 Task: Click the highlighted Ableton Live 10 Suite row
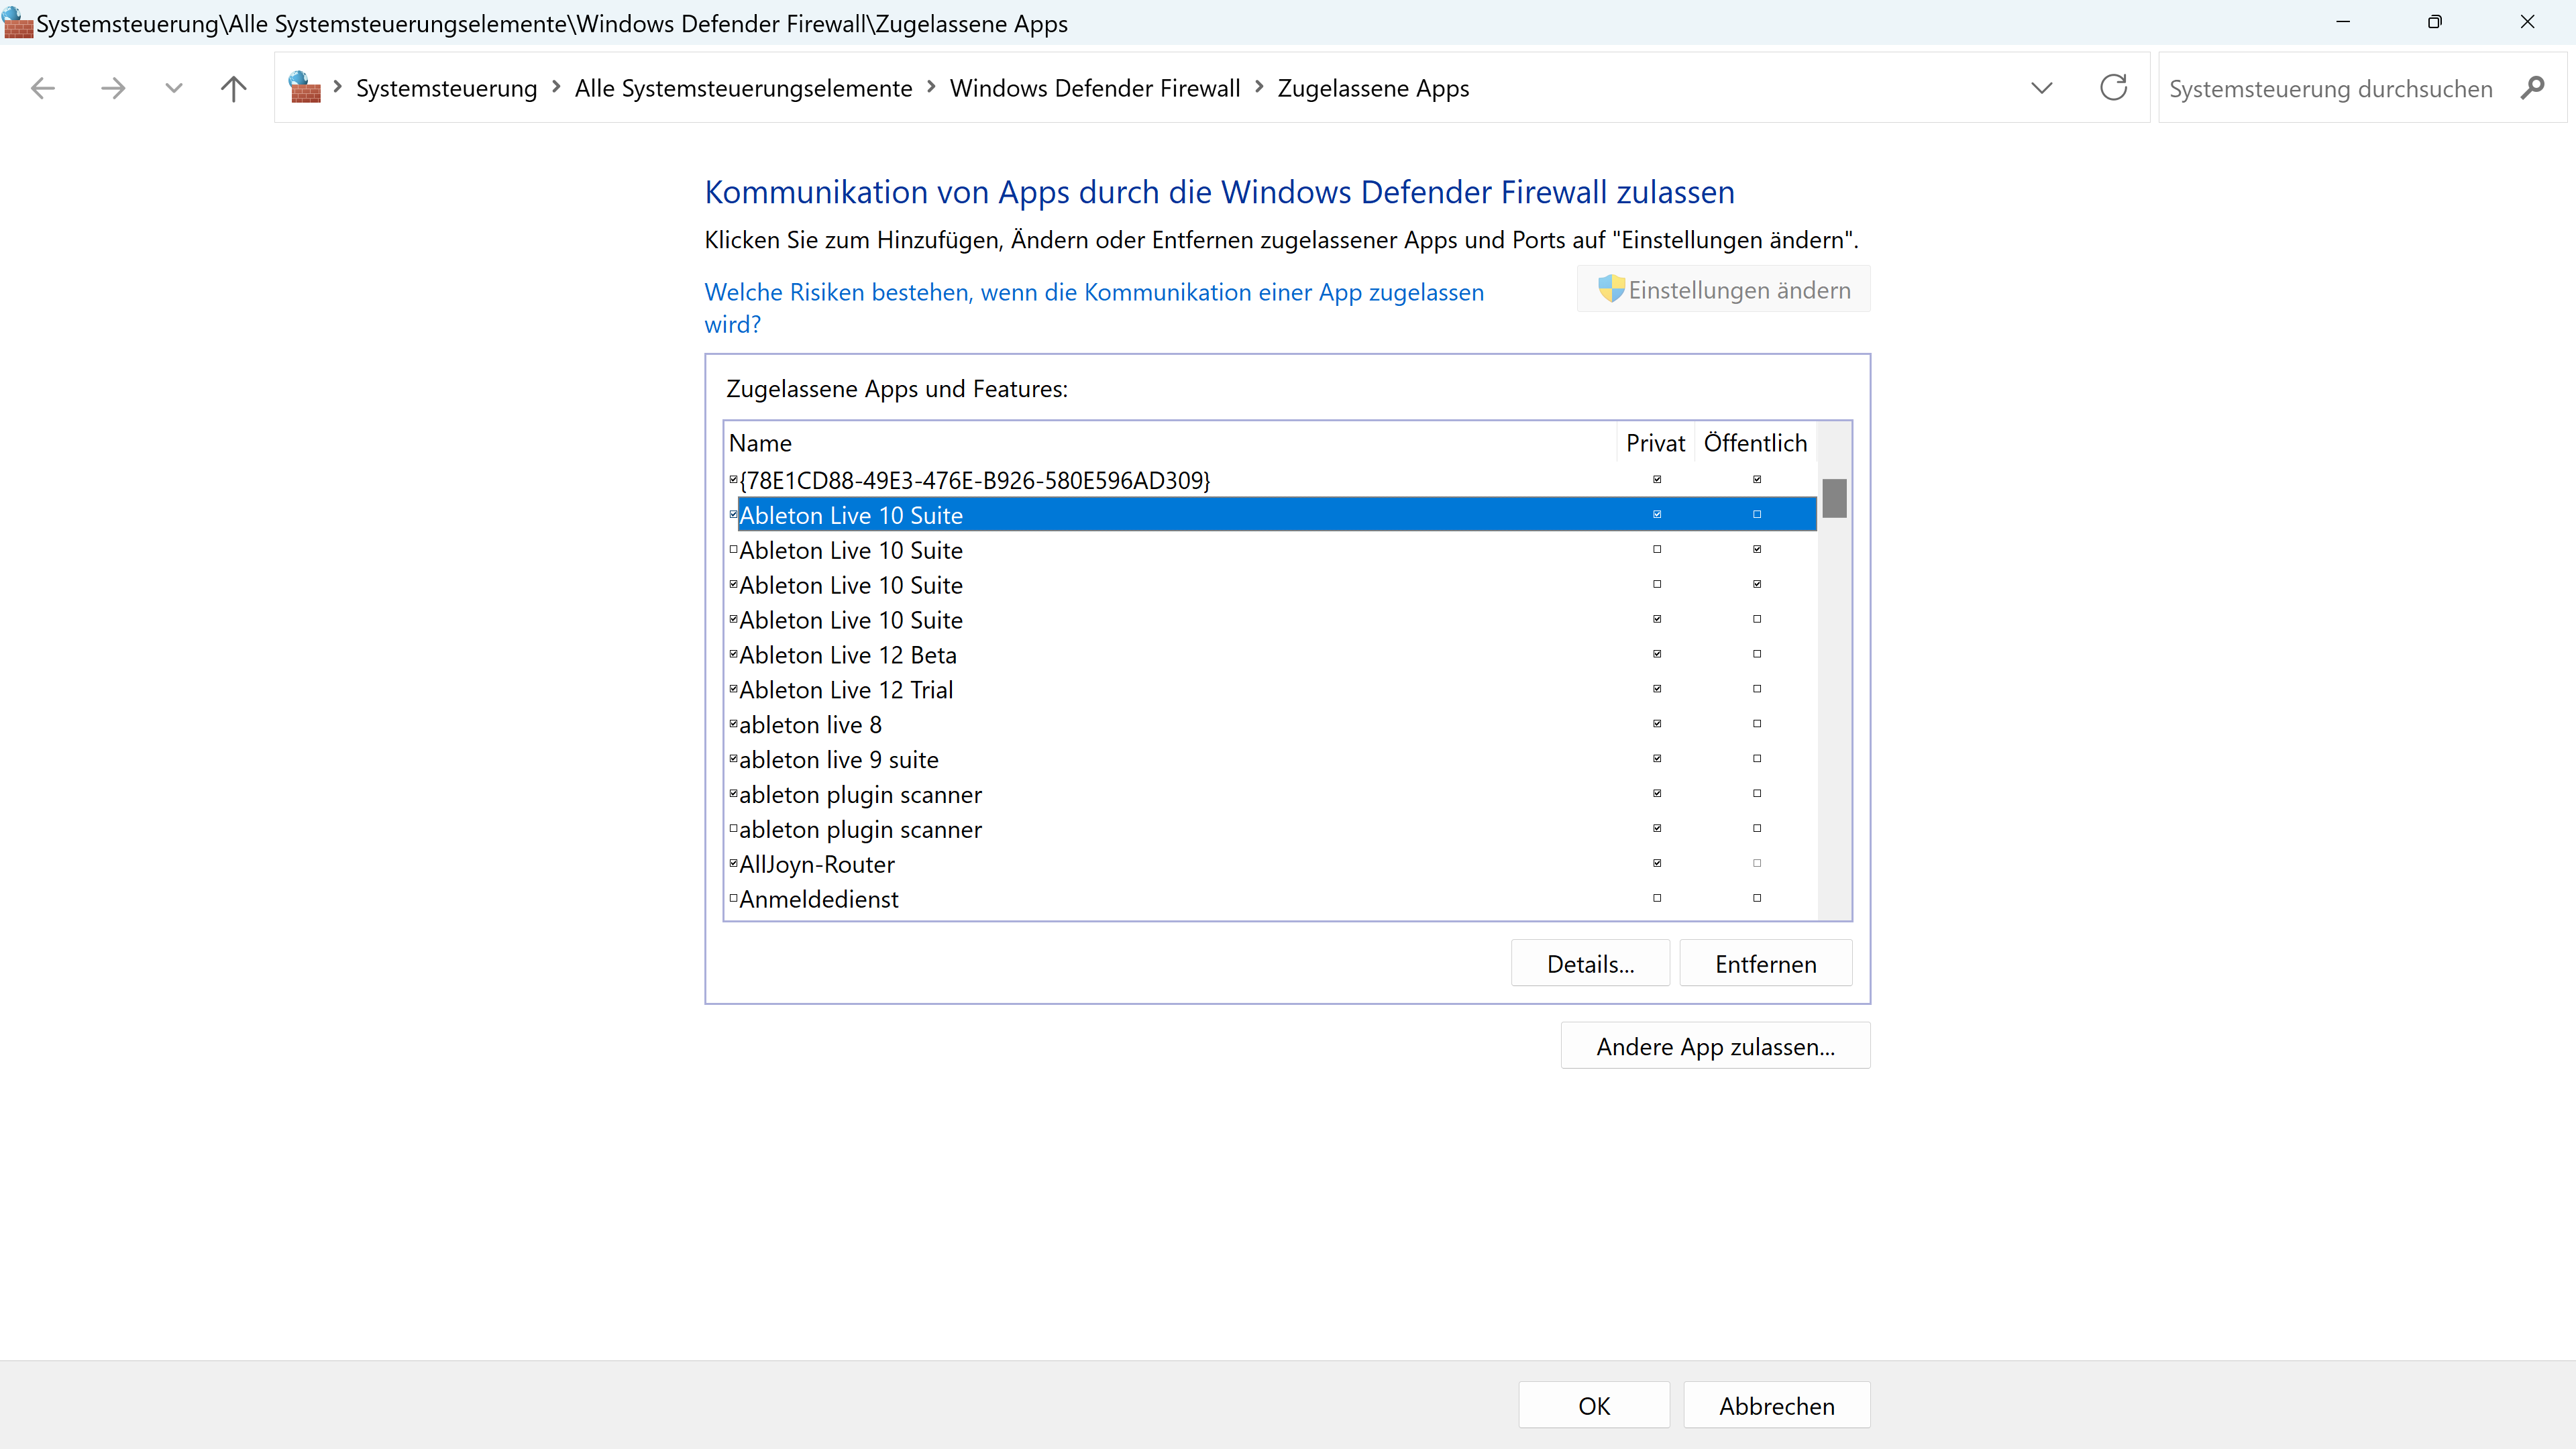pos(1270,515)
